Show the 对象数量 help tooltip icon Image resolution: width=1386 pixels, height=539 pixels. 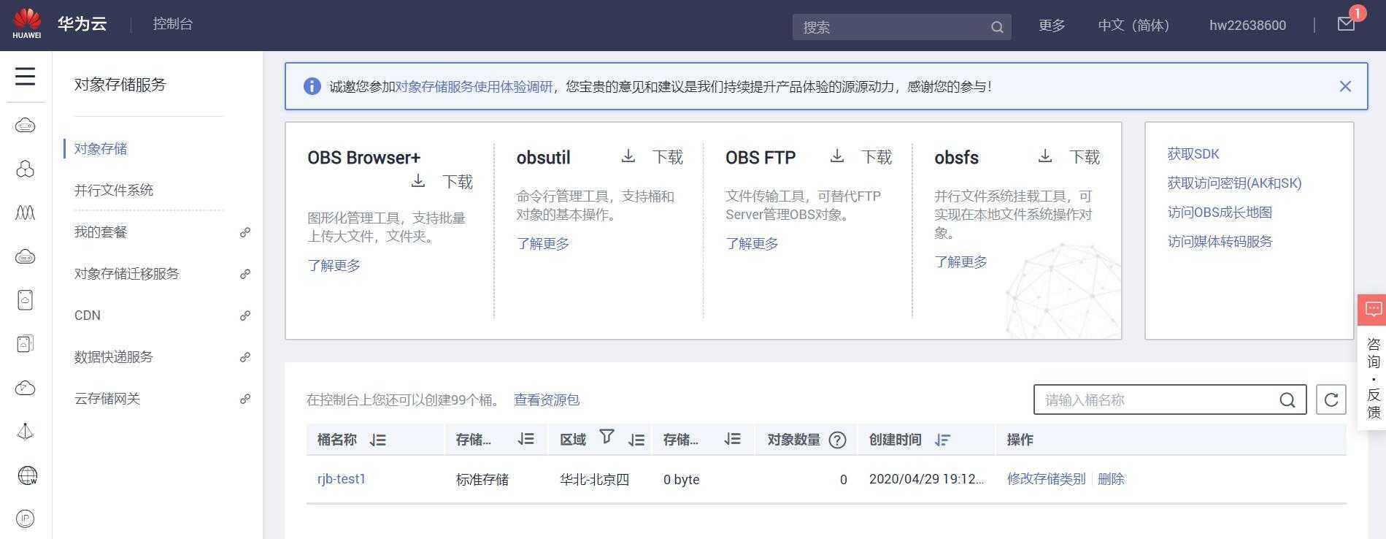[x=838, y=440]
